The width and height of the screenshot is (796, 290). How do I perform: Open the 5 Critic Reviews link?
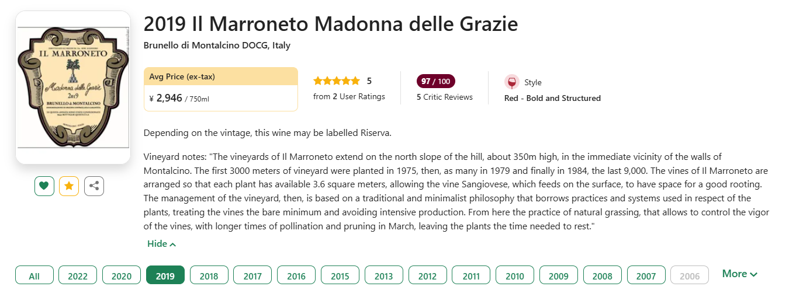pyautogui.click(x=445, y=97)
